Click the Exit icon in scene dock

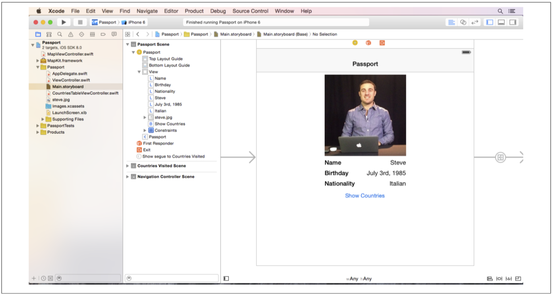(x=382, y=43)
